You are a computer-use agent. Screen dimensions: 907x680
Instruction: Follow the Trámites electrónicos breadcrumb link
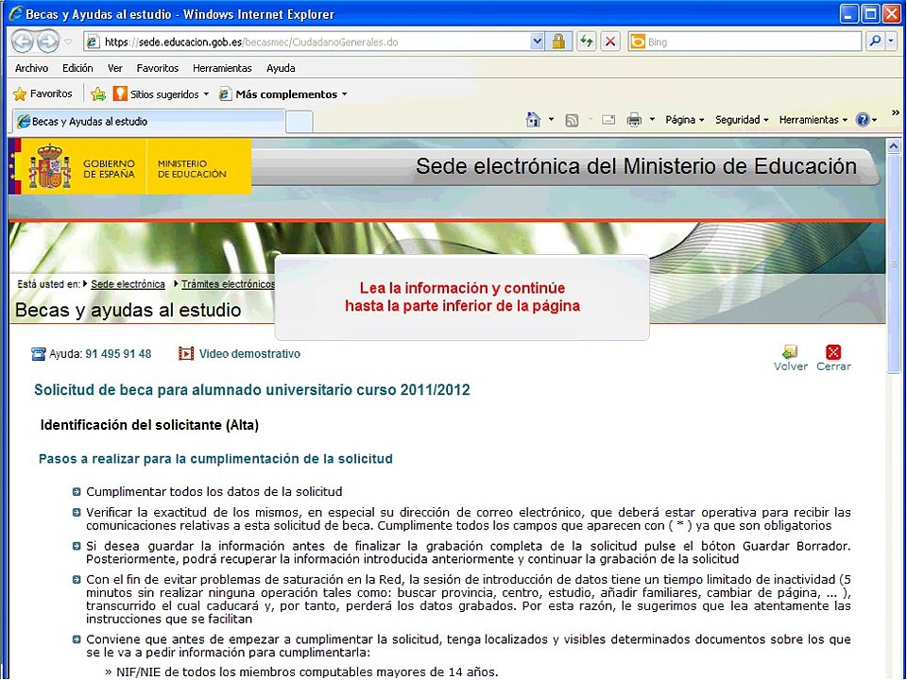click(228, 284)
